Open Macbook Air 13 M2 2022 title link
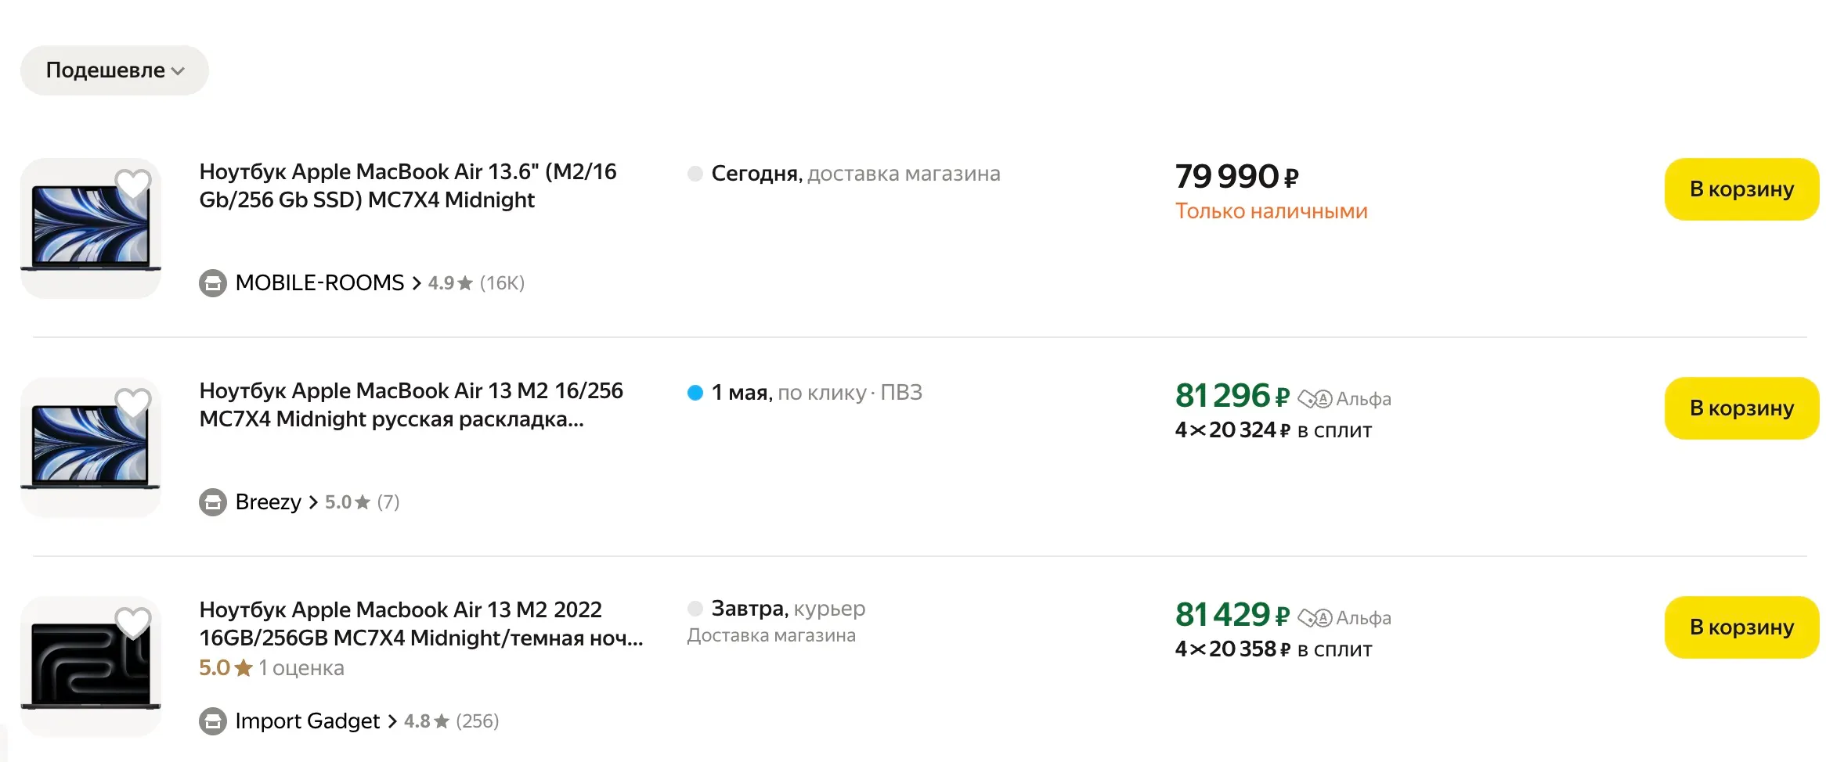The width and height of the screenshot is (1826, 762). tap(420, 624)
